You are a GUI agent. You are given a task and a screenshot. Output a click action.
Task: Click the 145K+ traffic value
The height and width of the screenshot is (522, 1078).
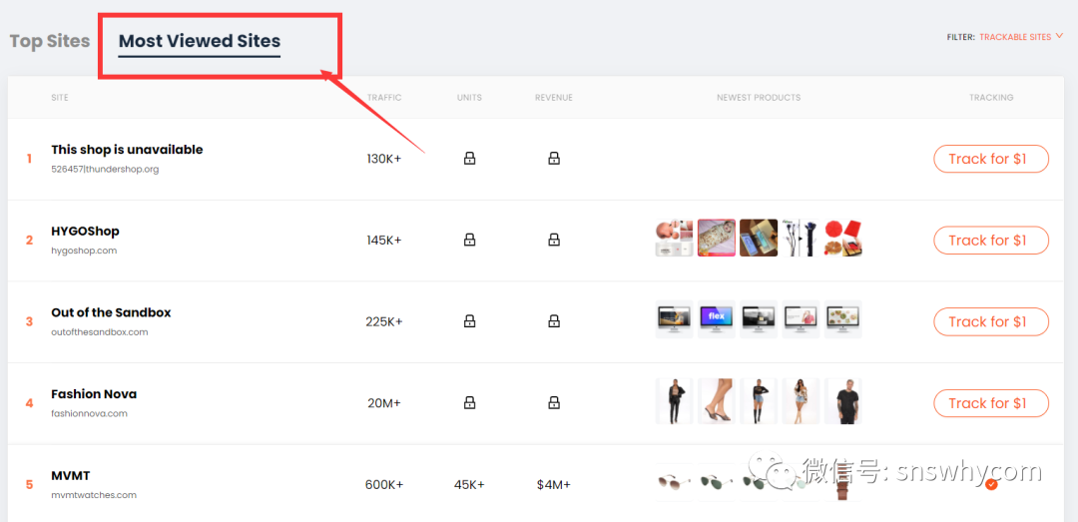pos(384,240)
